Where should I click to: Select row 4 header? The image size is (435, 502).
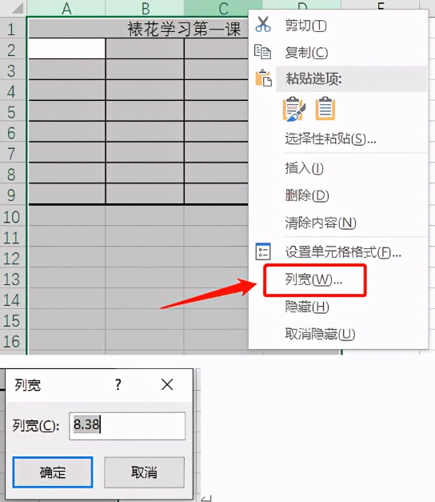pos(11,91)
